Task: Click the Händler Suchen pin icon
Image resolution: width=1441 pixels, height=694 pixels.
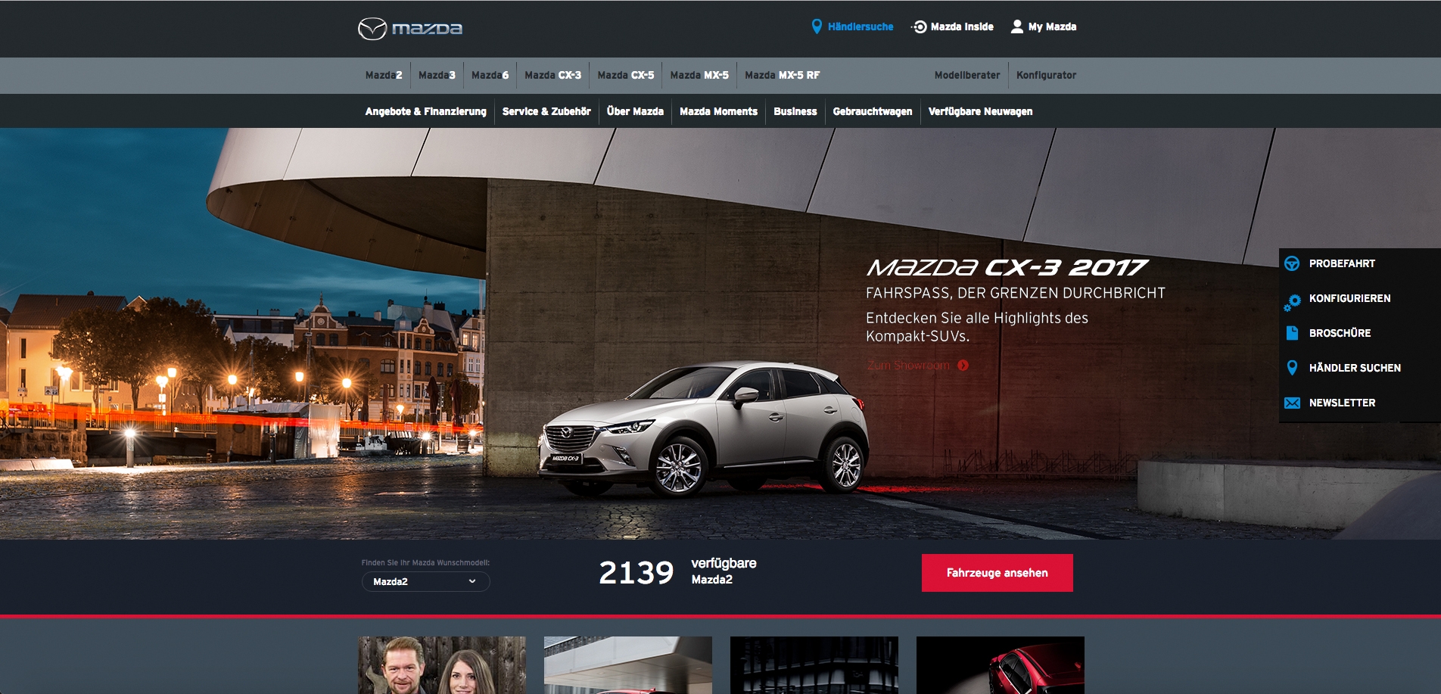Action: (1292, 368)
